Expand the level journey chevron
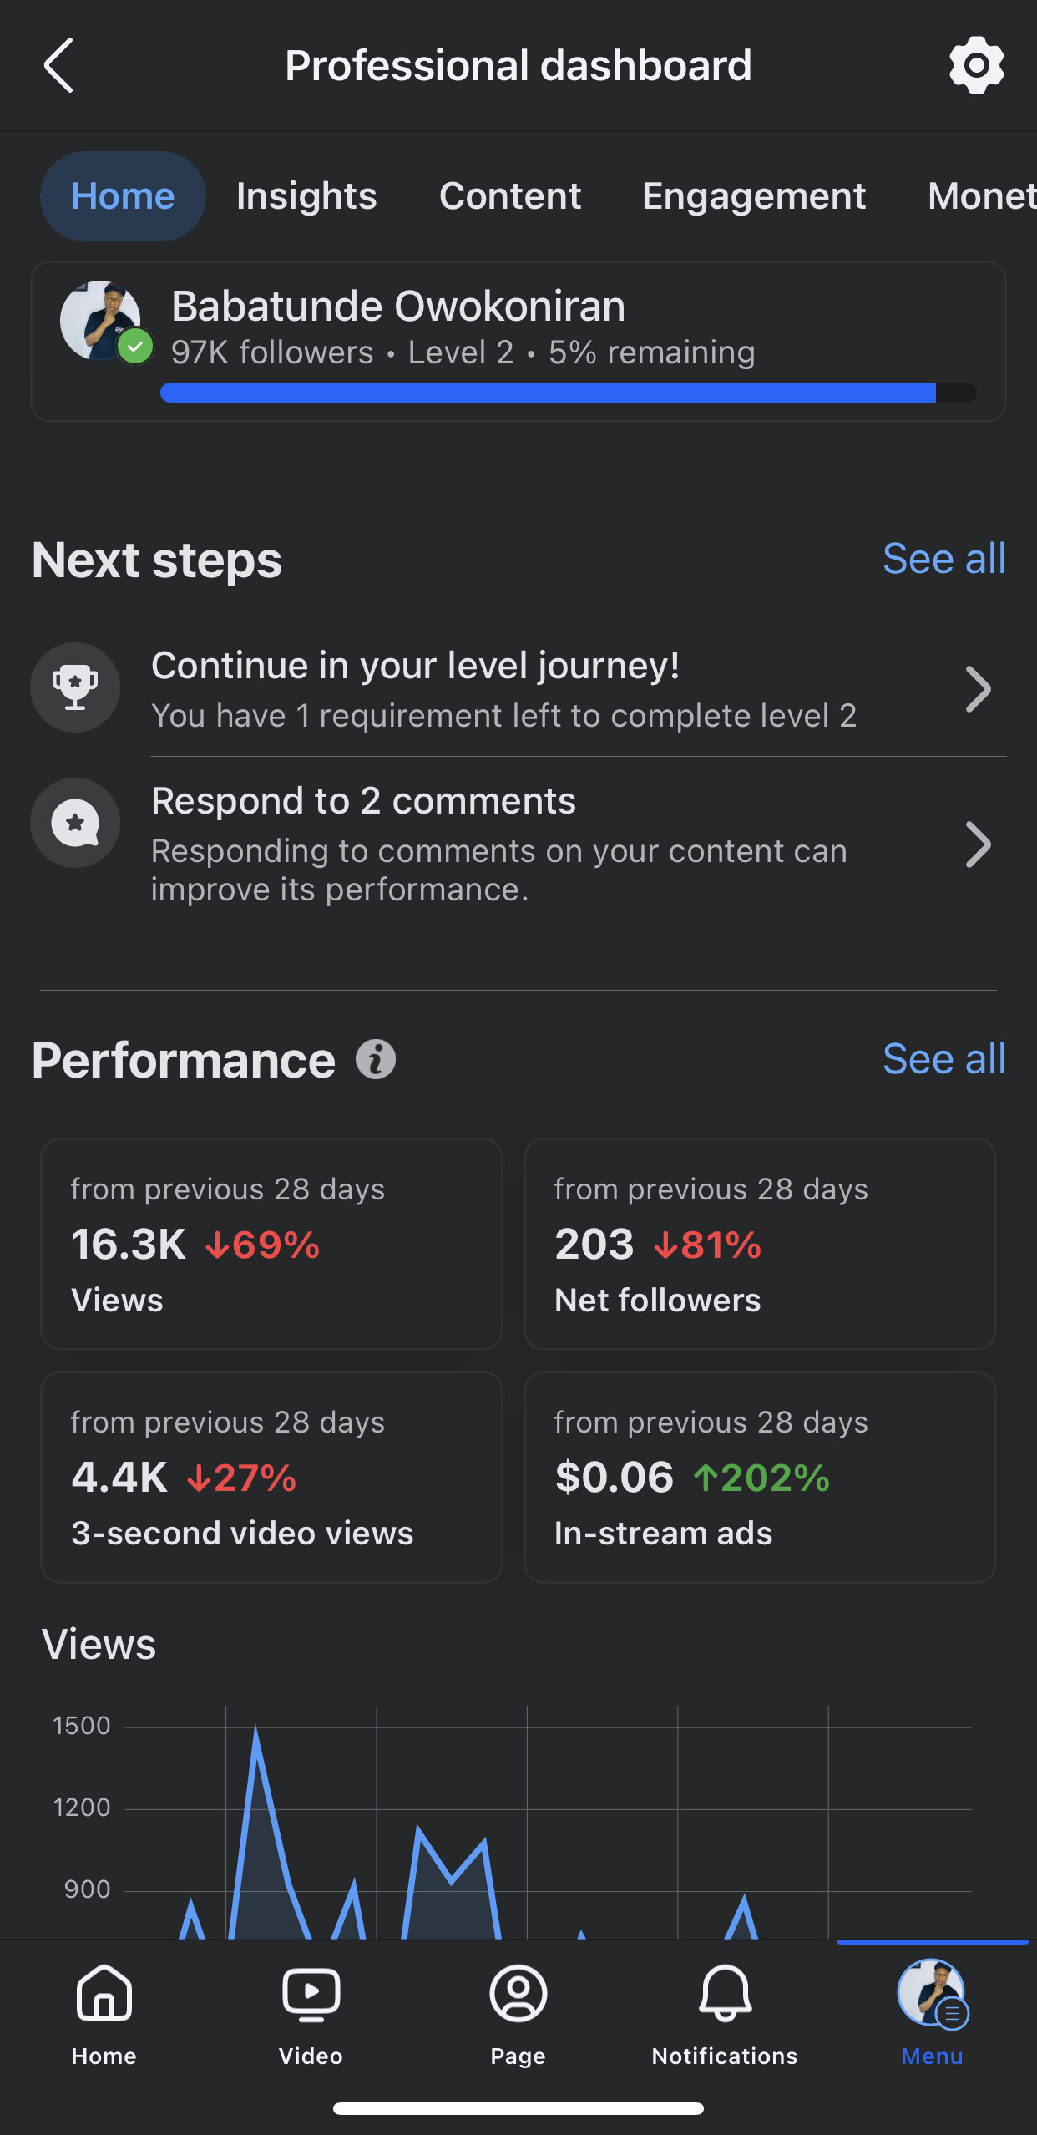 pos(978,689)
